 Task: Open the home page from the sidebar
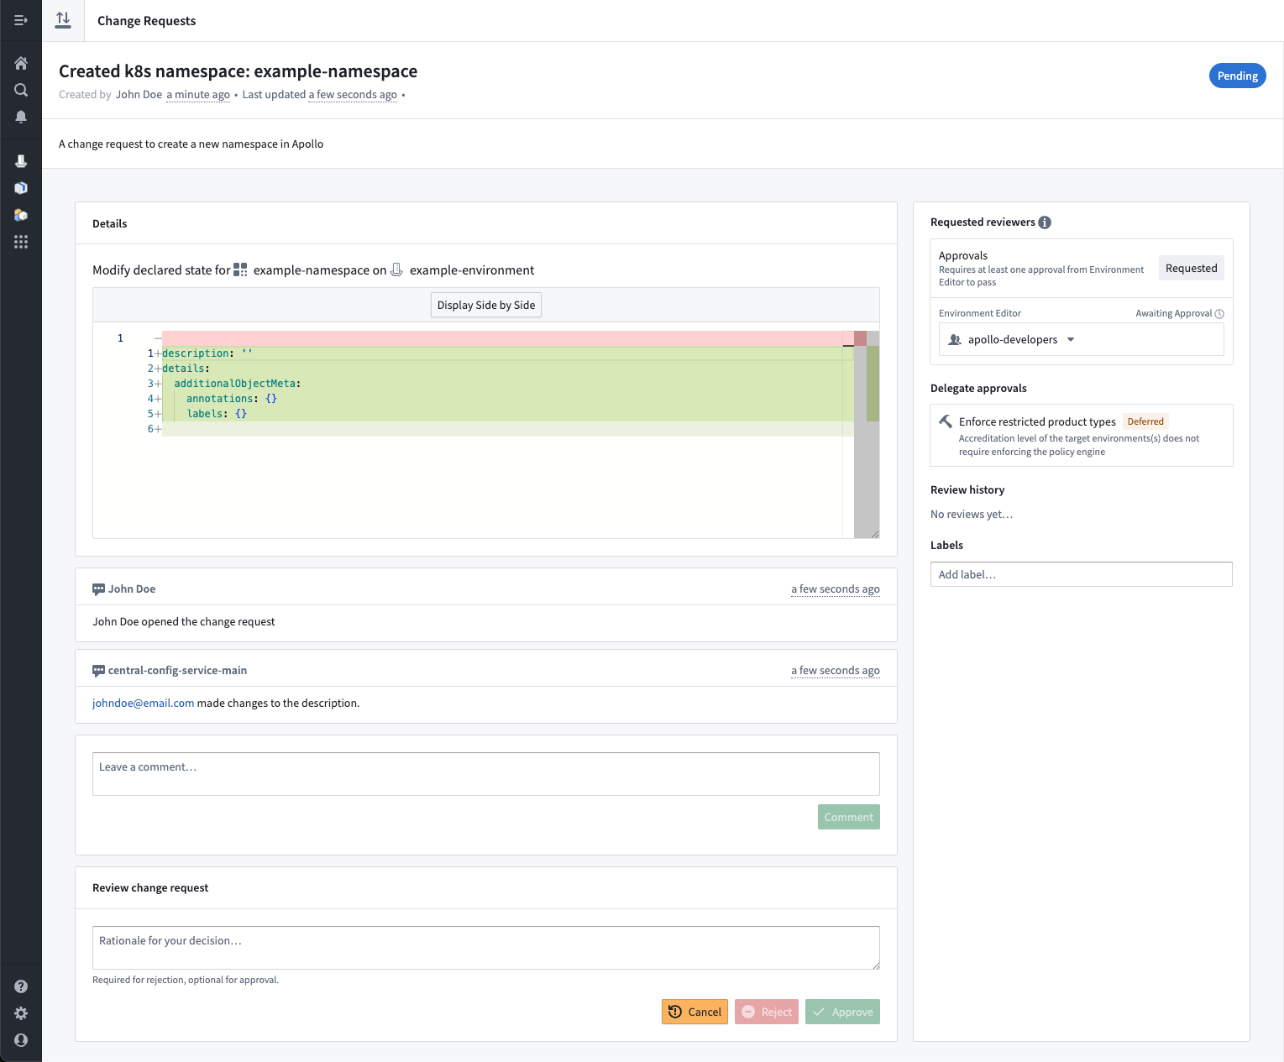(x=21, y=62)
